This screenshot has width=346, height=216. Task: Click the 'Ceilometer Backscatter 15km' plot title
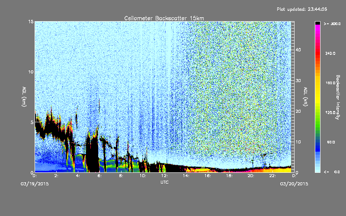[164, 18]
